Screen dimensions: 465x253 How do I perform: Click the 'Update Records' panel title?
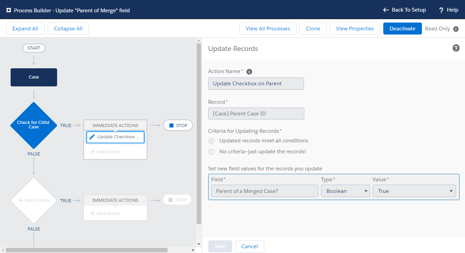click(x=233, y=49)
